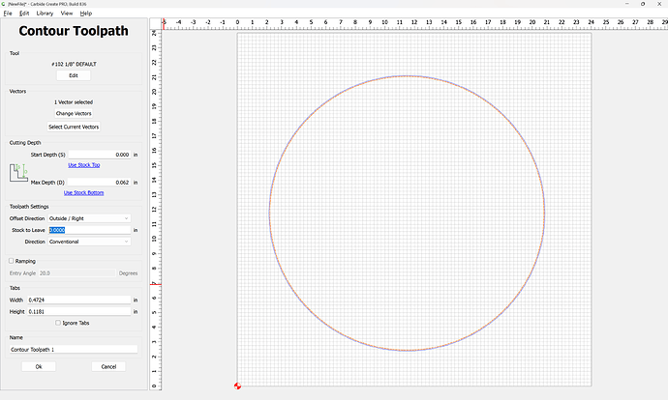668x400 pixels.
Task: Enable the Ramping checkbox
Action: [12, 261]
